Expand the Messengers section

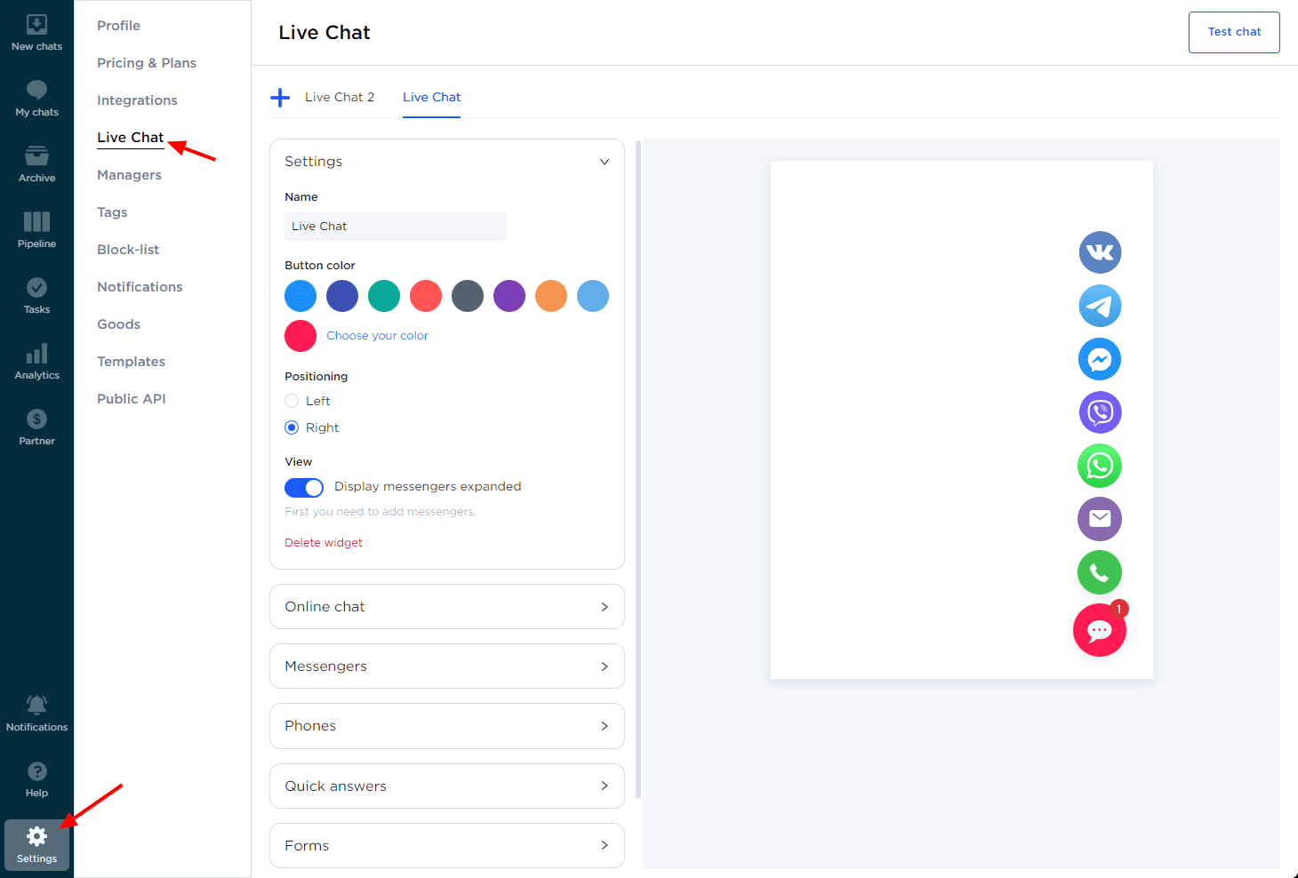point(446,666)
